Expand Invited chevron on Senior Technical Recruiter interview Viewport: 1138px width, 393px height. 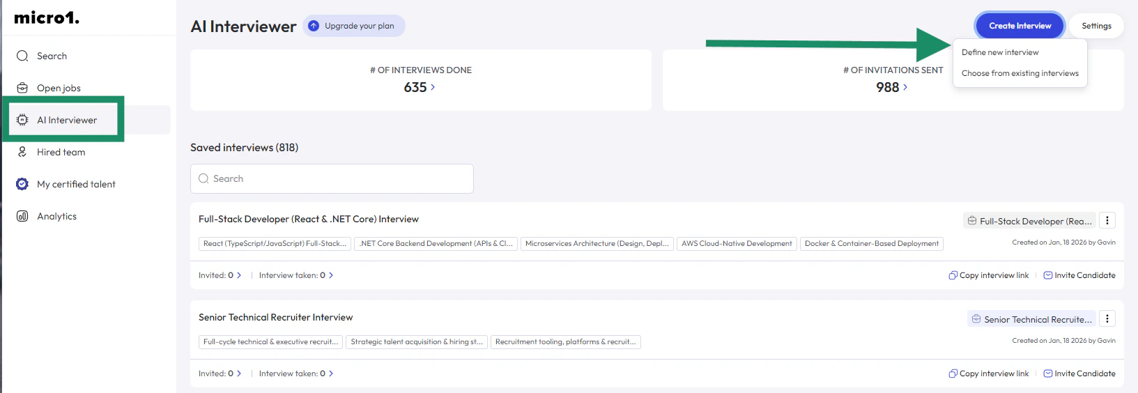239,373
